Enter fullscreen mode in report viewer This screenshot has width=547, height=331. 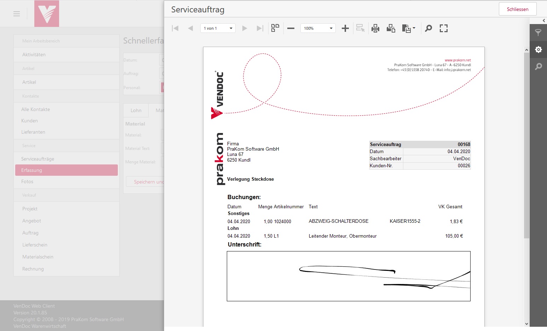click(x=444, y=28)
